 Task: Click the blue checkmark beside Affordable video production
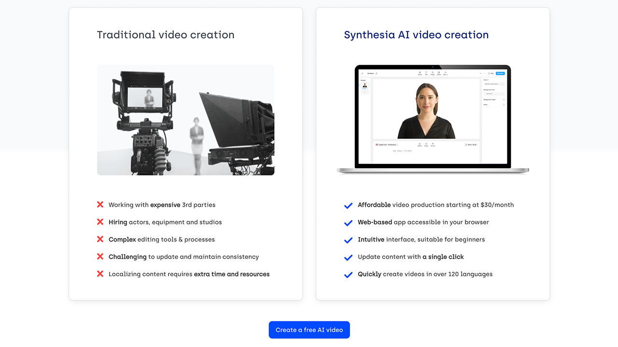[x=348, y=206]
